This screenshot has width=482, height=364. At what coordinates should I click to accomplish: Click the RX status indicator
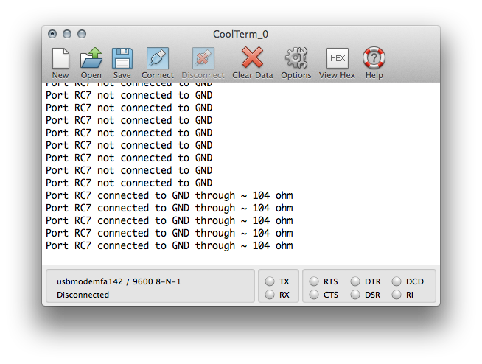click(270, 295)
